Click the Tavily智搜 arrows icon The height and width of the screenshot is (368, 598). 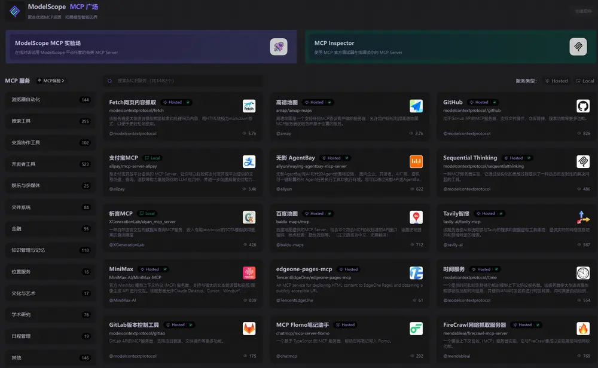(583, 217)
